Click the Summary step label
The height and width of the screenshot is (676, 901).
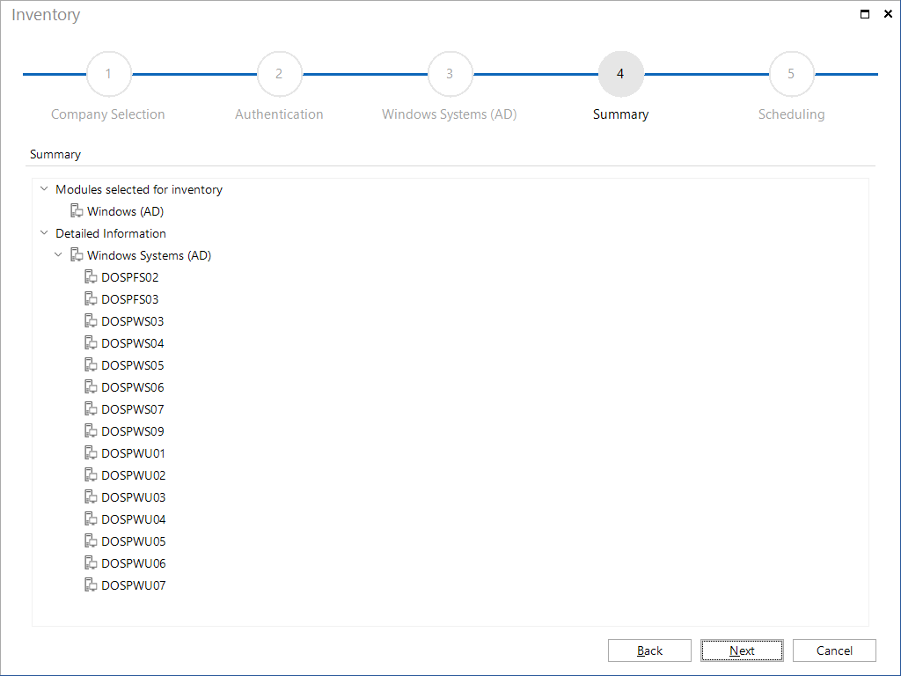(x=620, y=114)
